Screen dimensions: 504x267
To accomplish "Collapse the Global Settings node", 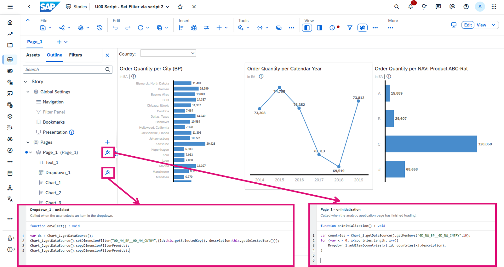I will [28, 92].
